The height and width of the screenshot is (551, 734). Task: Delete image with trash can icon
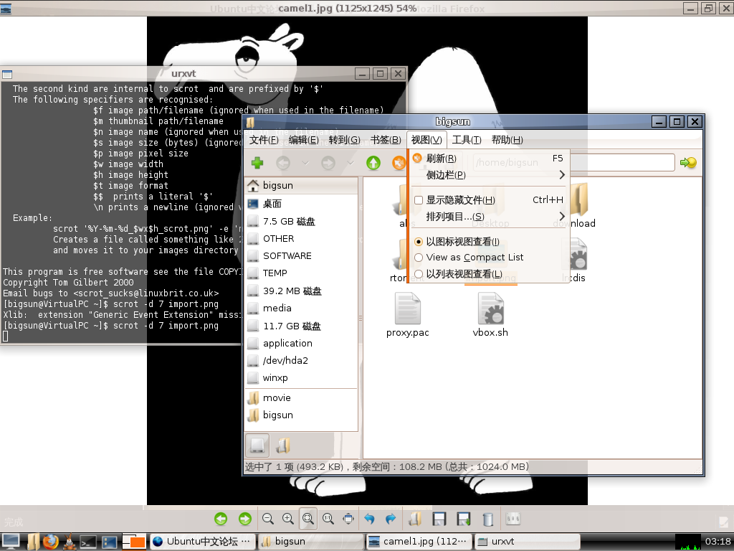click(x=487, y=519)
